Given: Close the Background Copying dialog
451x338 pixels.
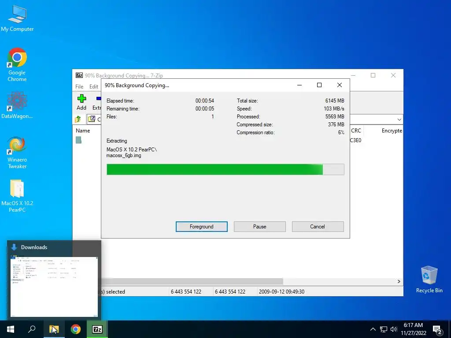Looking at the screenshot, I should [340, 85].
